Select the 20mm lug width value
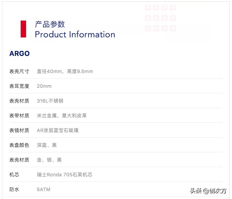Screen dimensions: 232x199 [x=44, y=86]
